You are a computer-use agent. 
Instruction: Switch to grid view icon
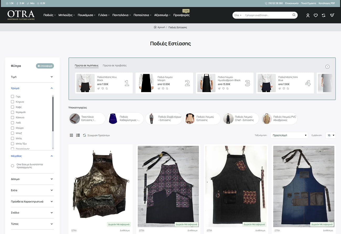pos(71,135)
